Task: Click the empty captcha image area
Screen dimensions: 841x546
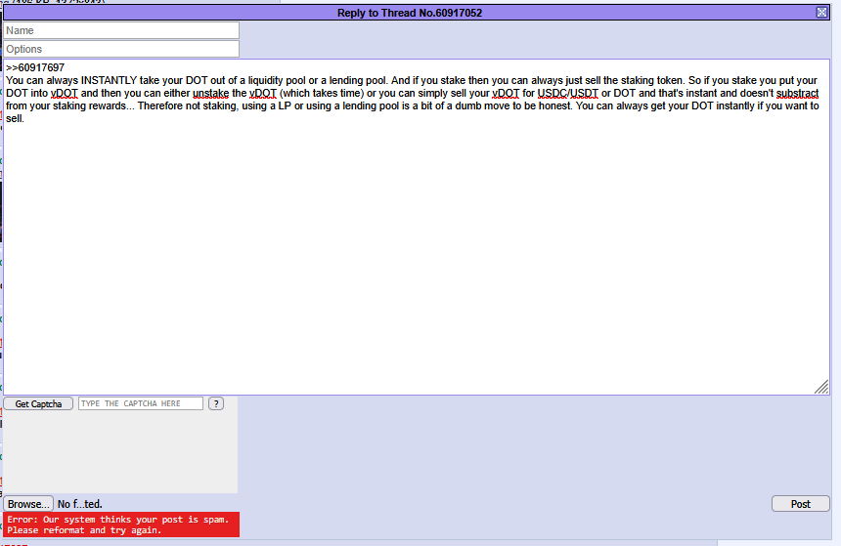Action: [x=120, y=452]
